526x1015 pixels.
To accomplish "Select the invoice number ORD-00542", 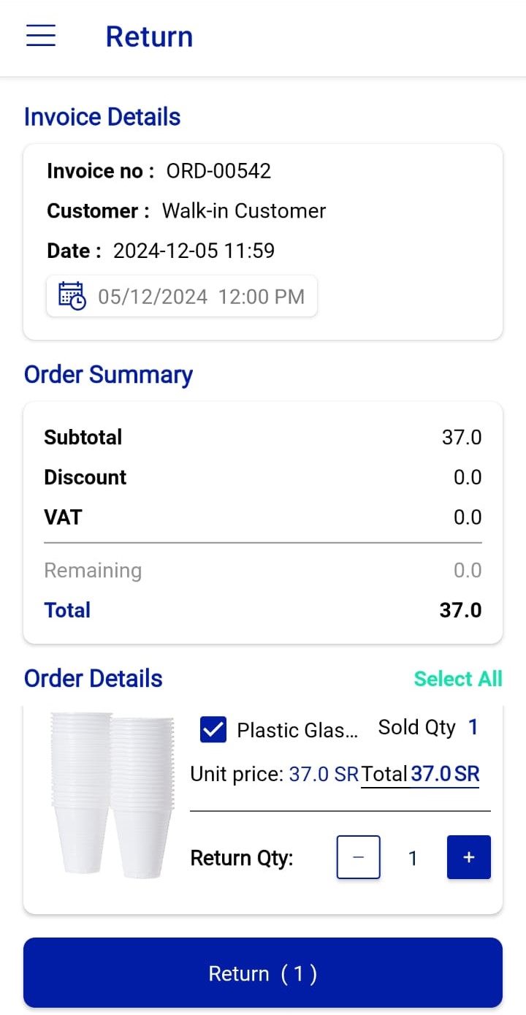I will 218,171.
